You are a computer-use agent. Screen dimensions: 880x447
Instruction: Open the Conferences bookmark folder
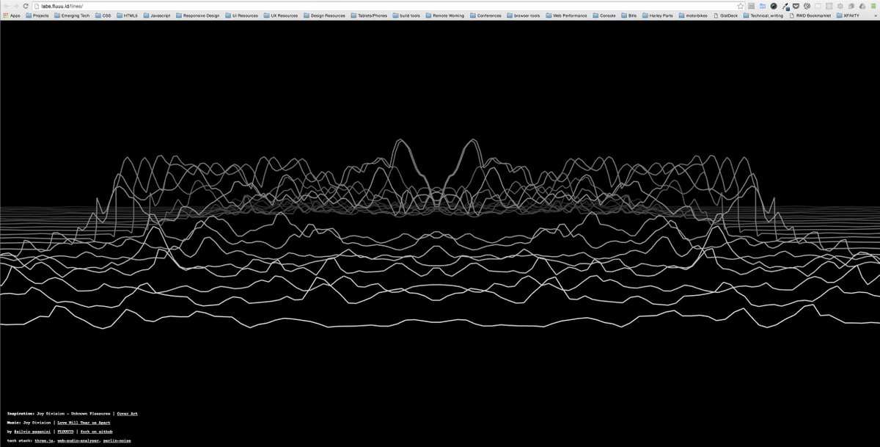coord(485,15)
